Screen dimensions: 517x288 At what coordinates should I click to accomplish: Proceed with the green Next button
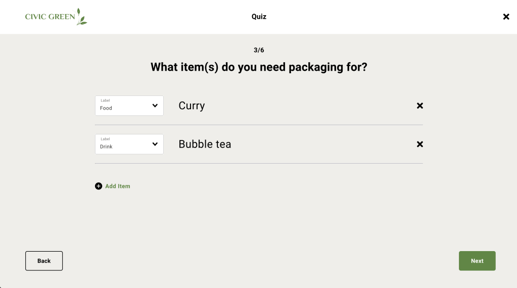[477, 261]
